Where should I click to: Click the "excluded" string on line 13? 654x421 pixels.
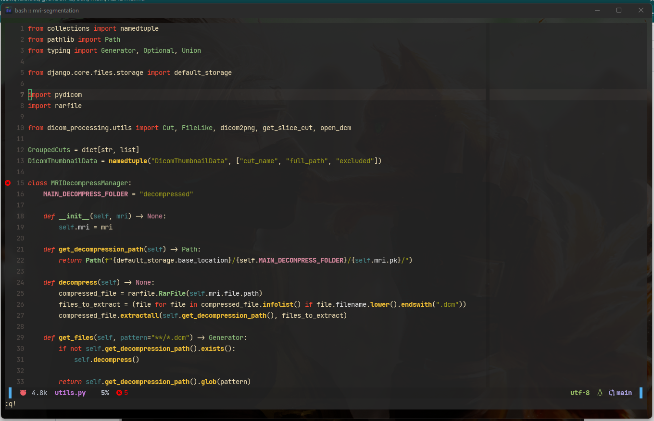[355, 161]
